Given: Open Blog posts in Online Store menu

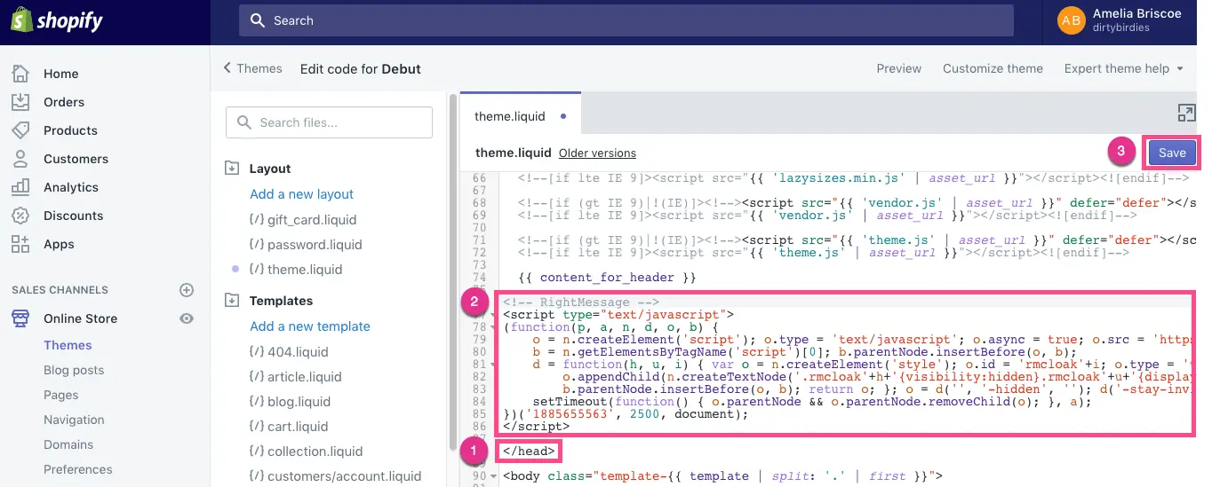Looking at the screenshot, I should point(74,370).
